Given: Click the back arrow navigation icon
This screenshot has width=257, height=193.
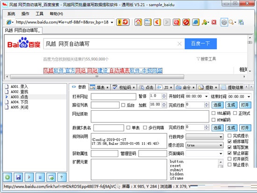Looking at the screenshot, I should pos(157,22).
